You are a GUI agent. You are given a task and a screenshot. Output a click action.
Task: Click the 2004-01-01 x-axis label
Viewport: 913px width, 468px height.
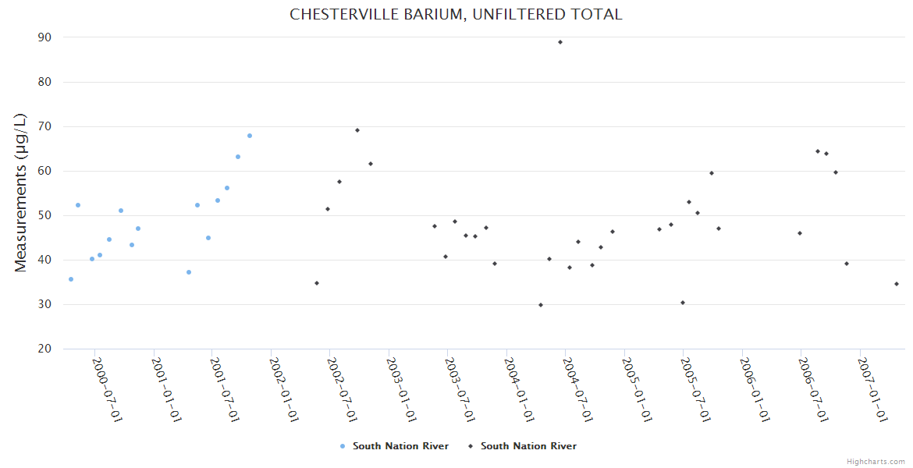point(520,389)
